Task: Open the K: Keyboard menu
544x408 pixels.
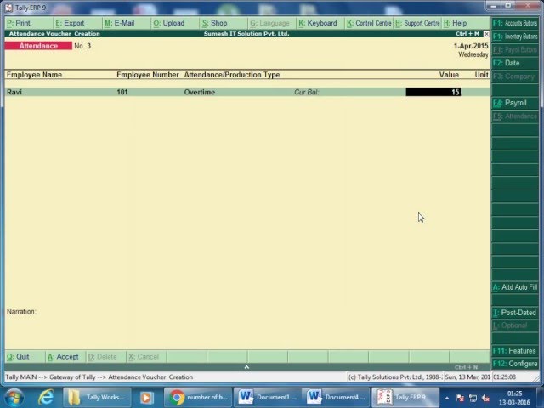Action: (321, 23)
